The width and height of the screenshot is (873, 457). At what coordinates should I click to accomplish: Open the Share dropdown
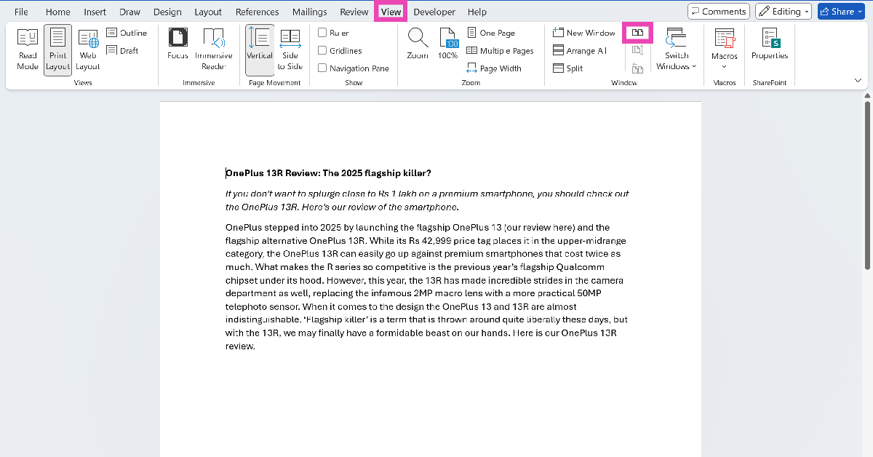[842, 12]
